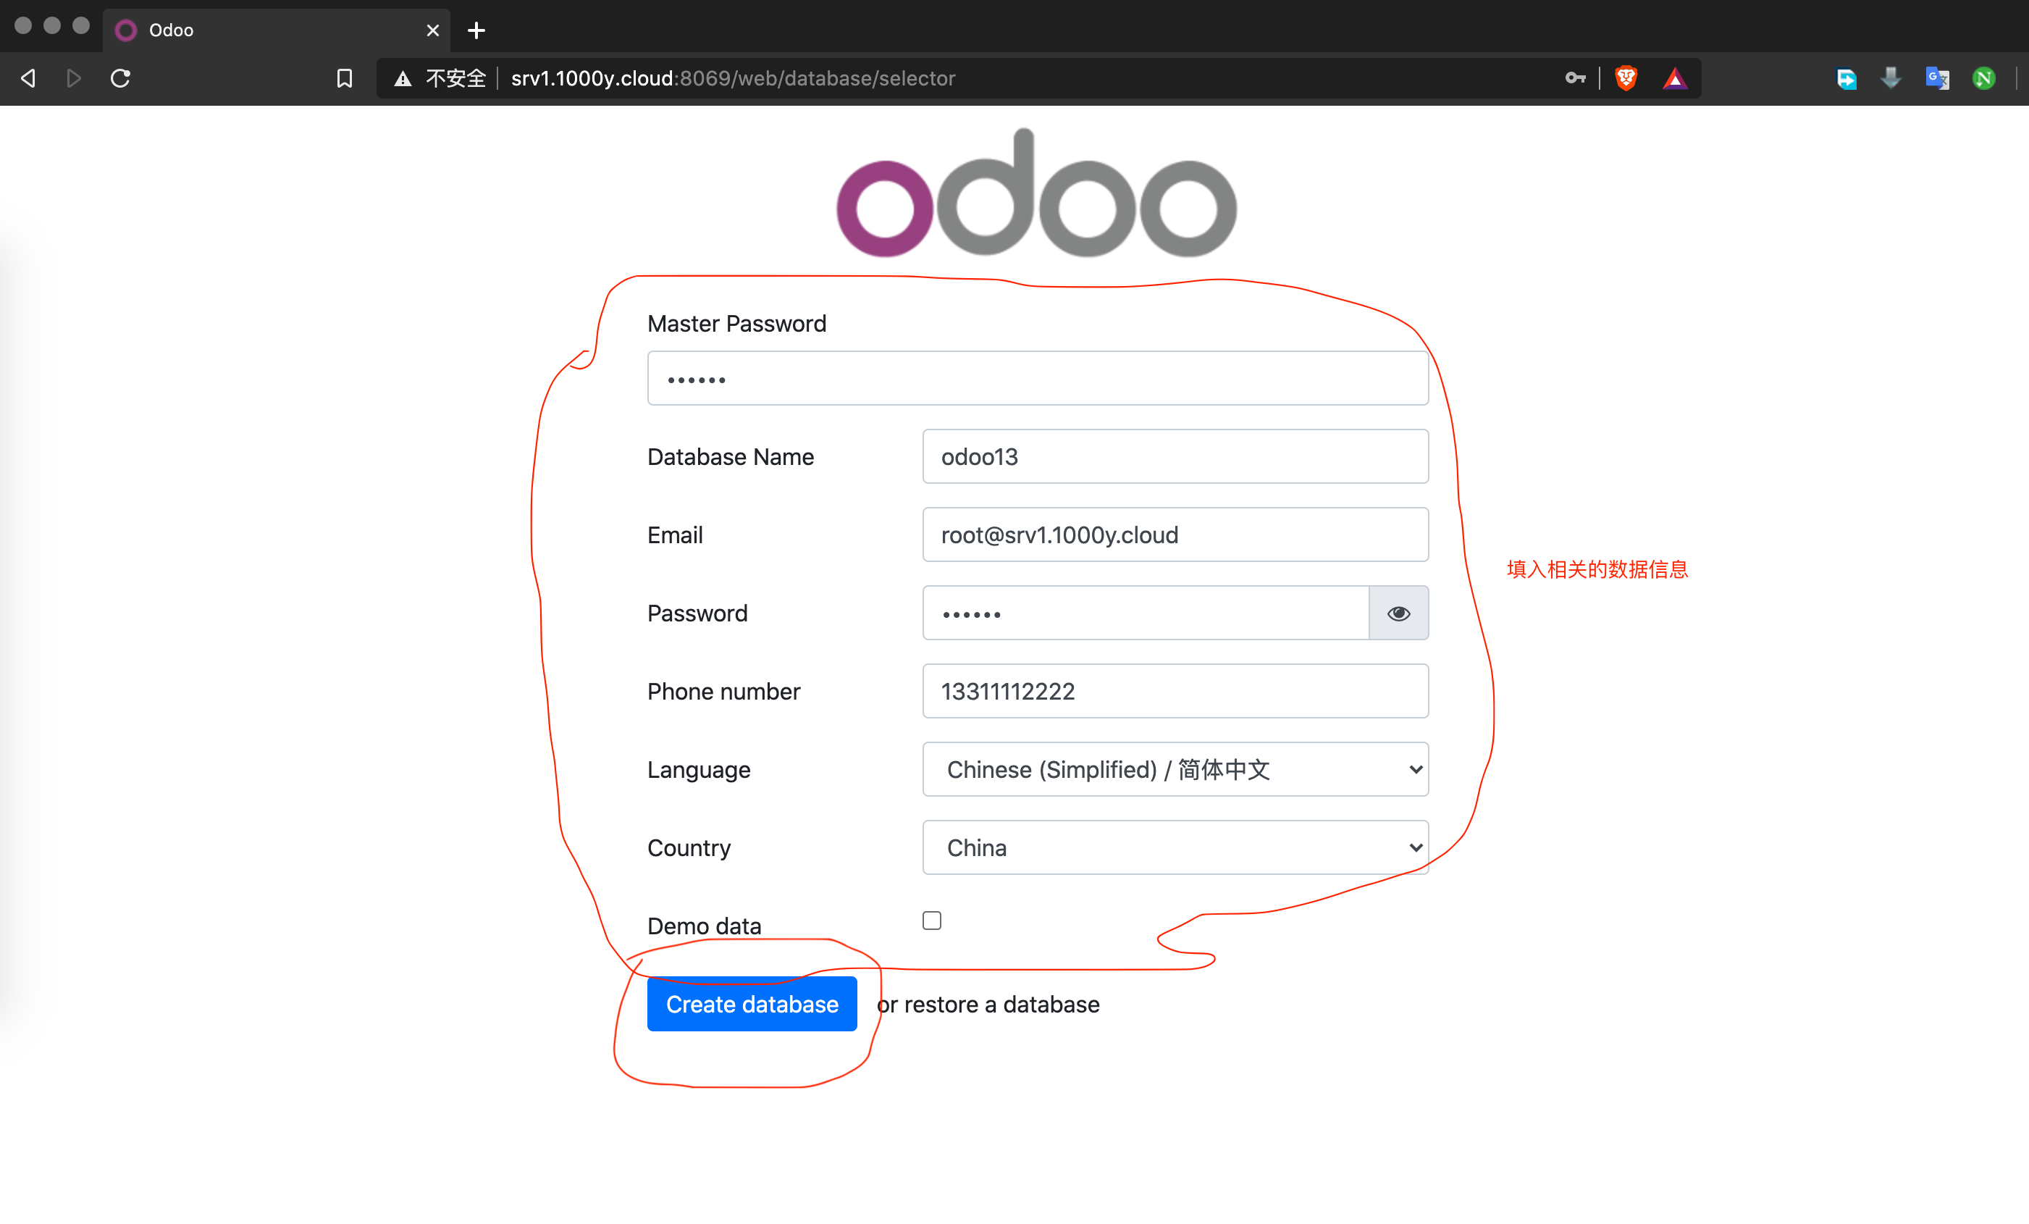Viewport: 2029px width, 1224px height.
Task: Open the Brave Shields lion icon
Action: [x=1626, y=78]
